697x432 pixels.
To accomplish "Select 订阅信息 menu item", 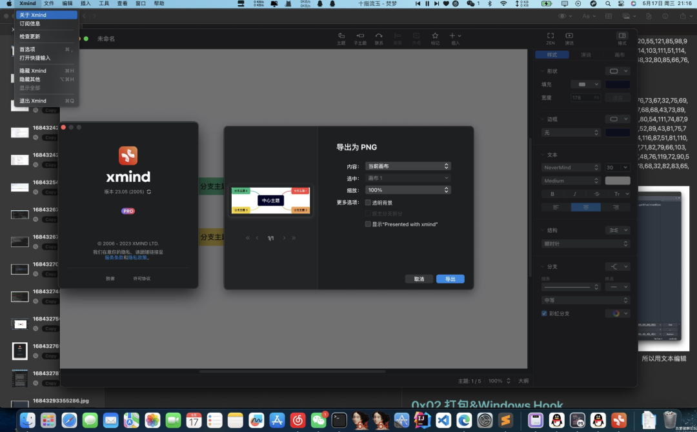I will [x=46, y=23].
